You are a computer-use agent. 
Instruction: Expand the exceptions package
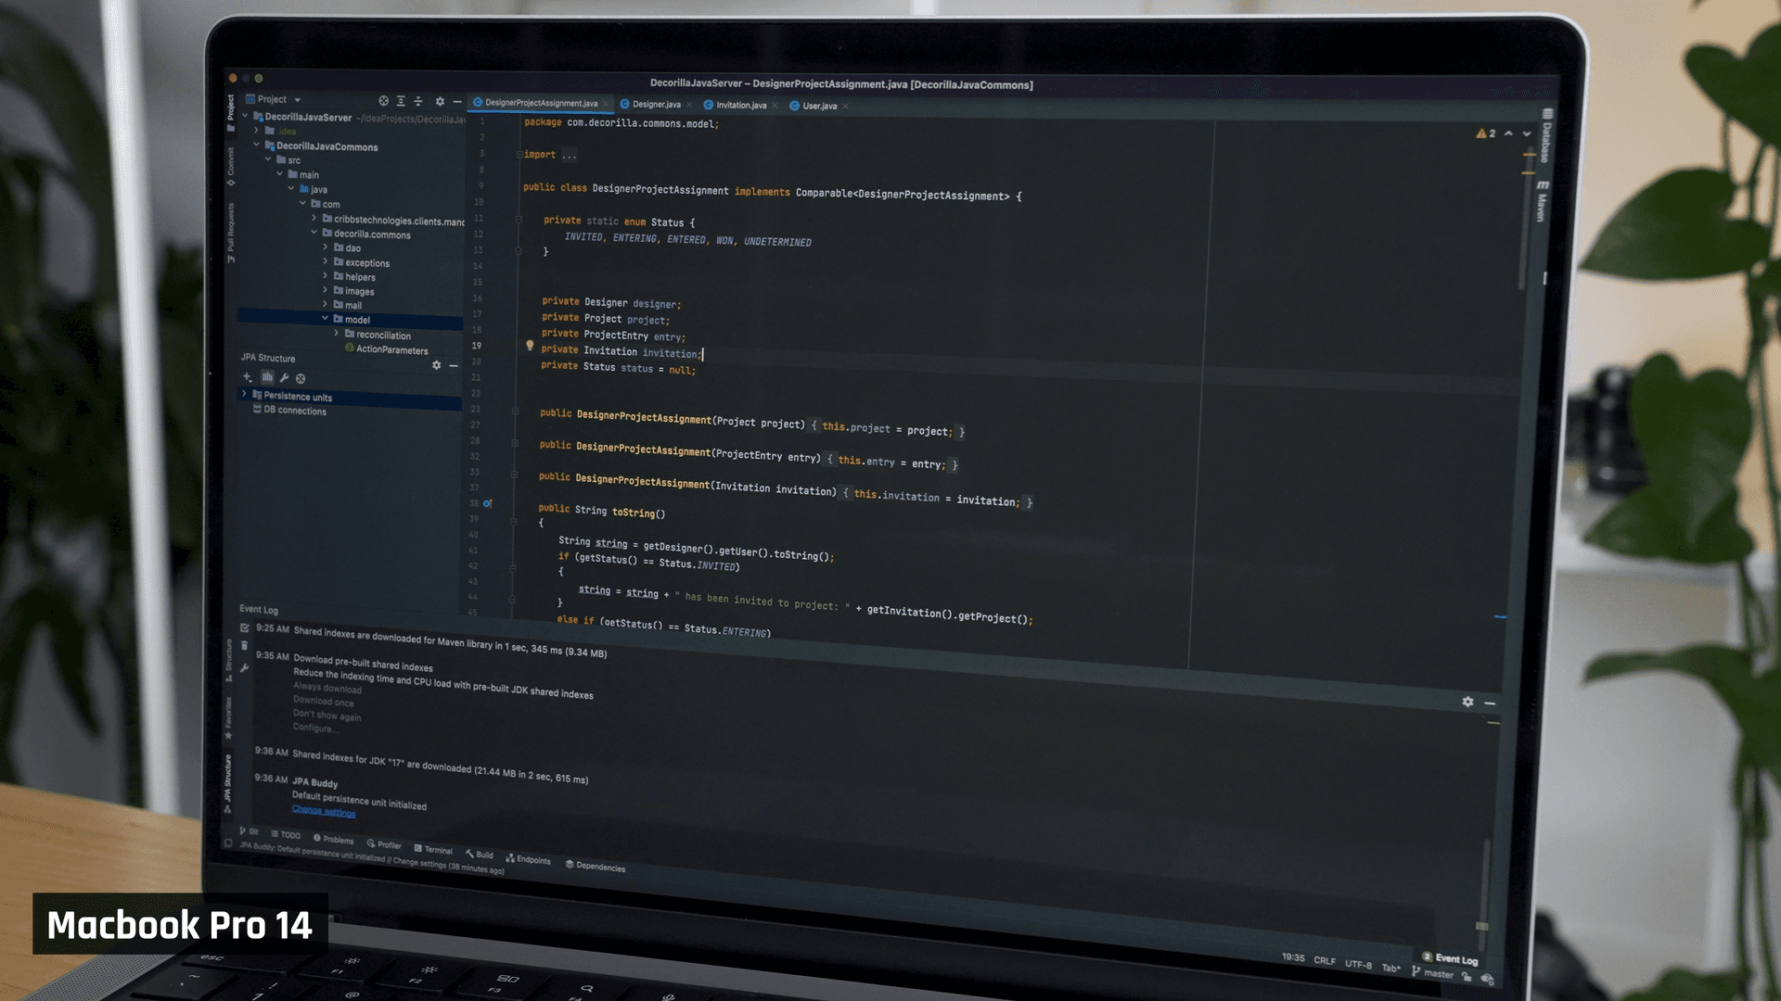[x=326, y=262]
